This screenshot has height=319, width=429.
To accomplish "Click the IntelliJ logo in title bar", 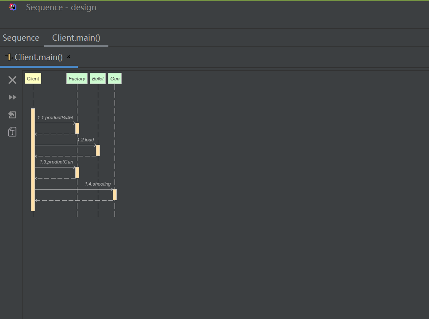I will pyautogui.click(x=13, y=7).
